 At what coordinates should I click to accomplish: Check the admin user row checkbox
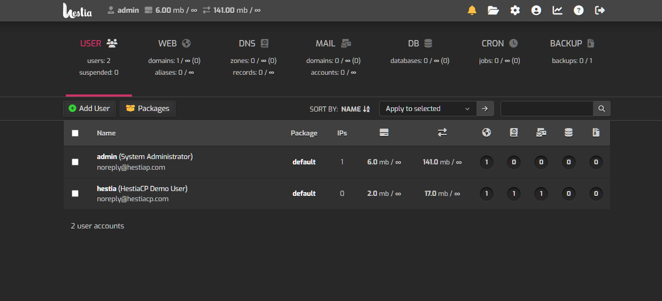(75, 162)
